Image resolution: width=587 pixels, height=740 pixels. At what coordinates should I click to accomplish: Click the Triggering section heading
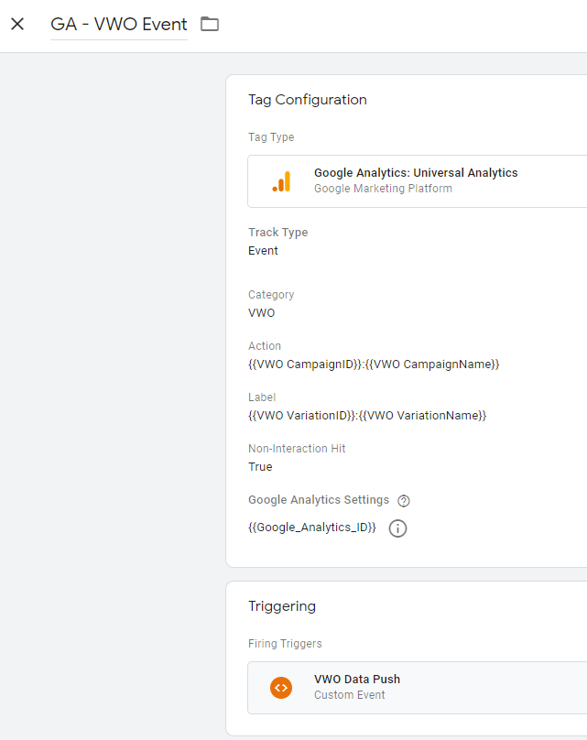282,606
